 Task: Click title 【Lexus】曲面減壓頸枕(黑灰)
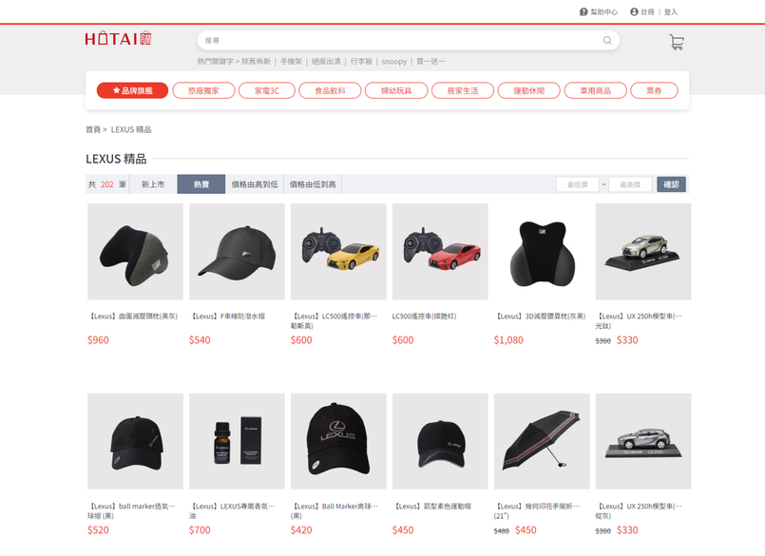click(x=133, y=316)
